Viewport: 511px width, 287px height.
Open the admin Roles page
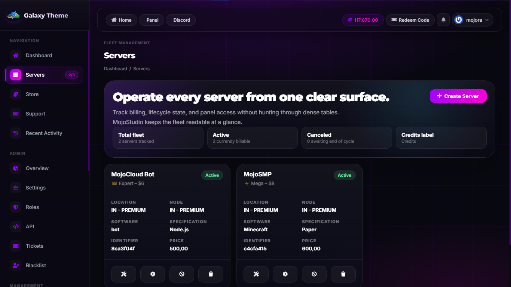coord(32,207)
